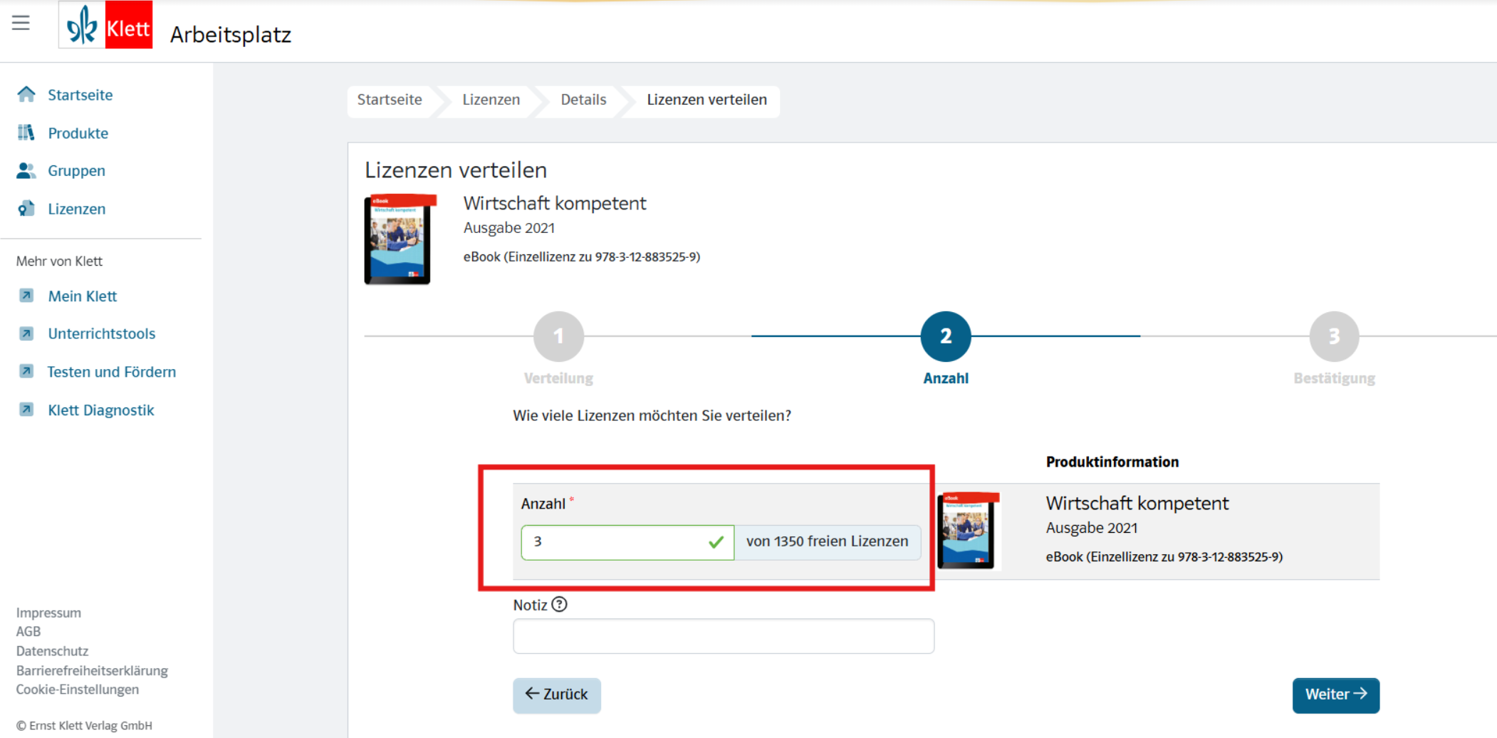The height and width of the screenshot is (738, 1497).
Task: Go to Lizenzen in the breadcrumb
Action: [491, 100]
